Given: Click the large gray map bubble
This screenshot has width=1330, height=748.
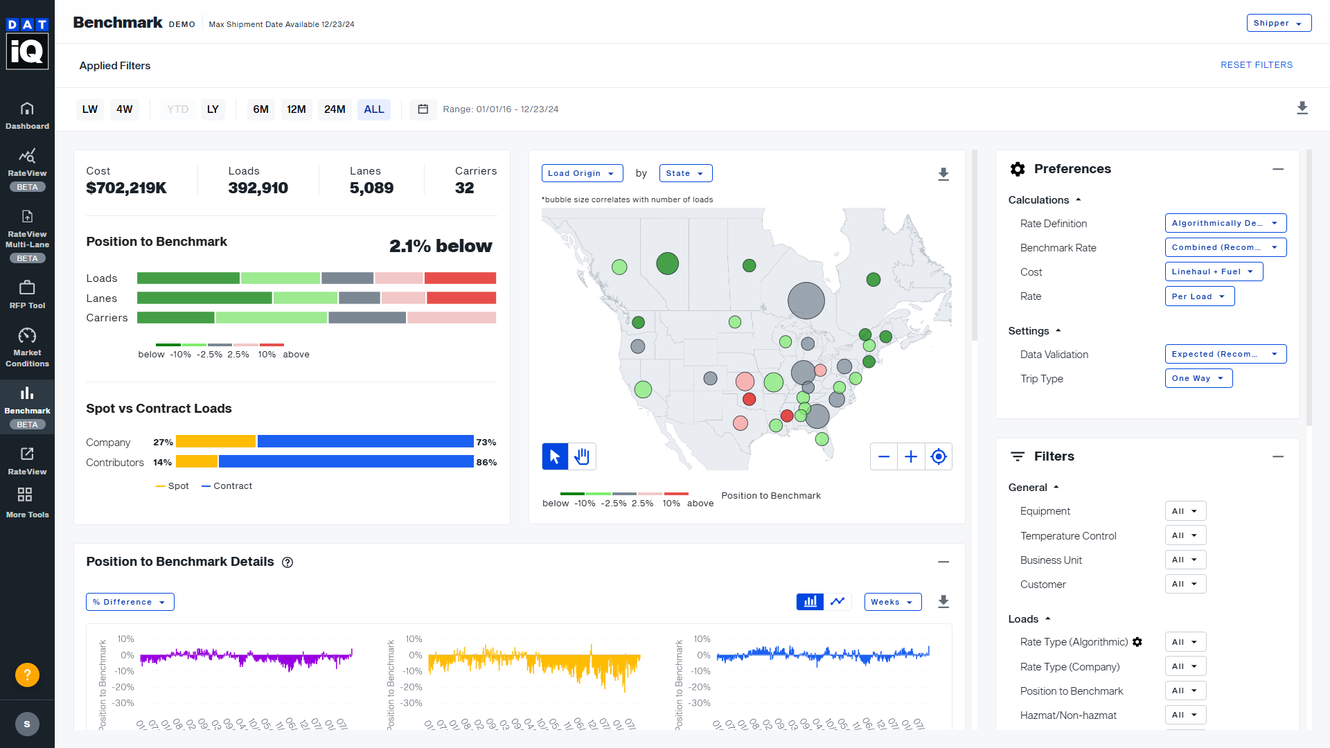Looking at the screenshot, I should [x=806, y=301].
